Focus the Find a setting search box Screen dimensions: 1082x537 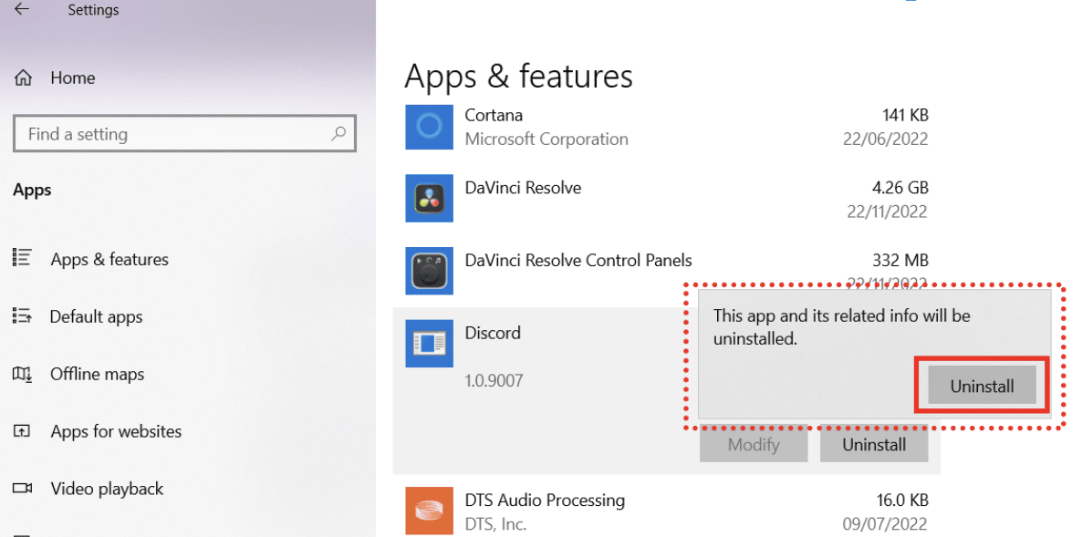pyautogui.click(x=185, y=134)
